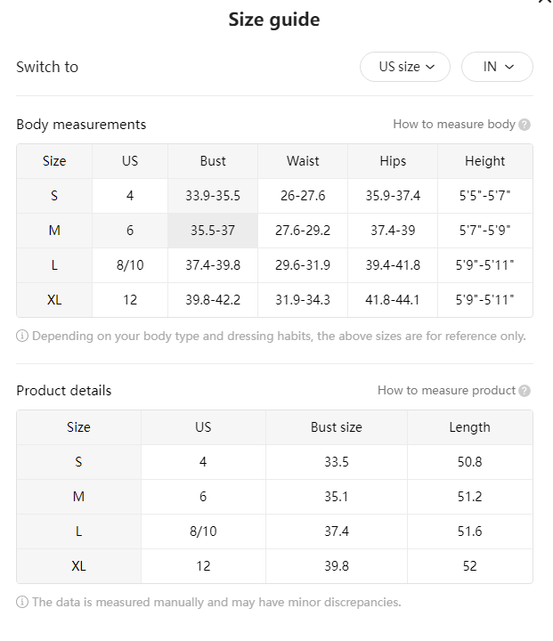This screenshot has height=641, width=553.
Task: Open the How to measure product link
Action: (446, 391)
